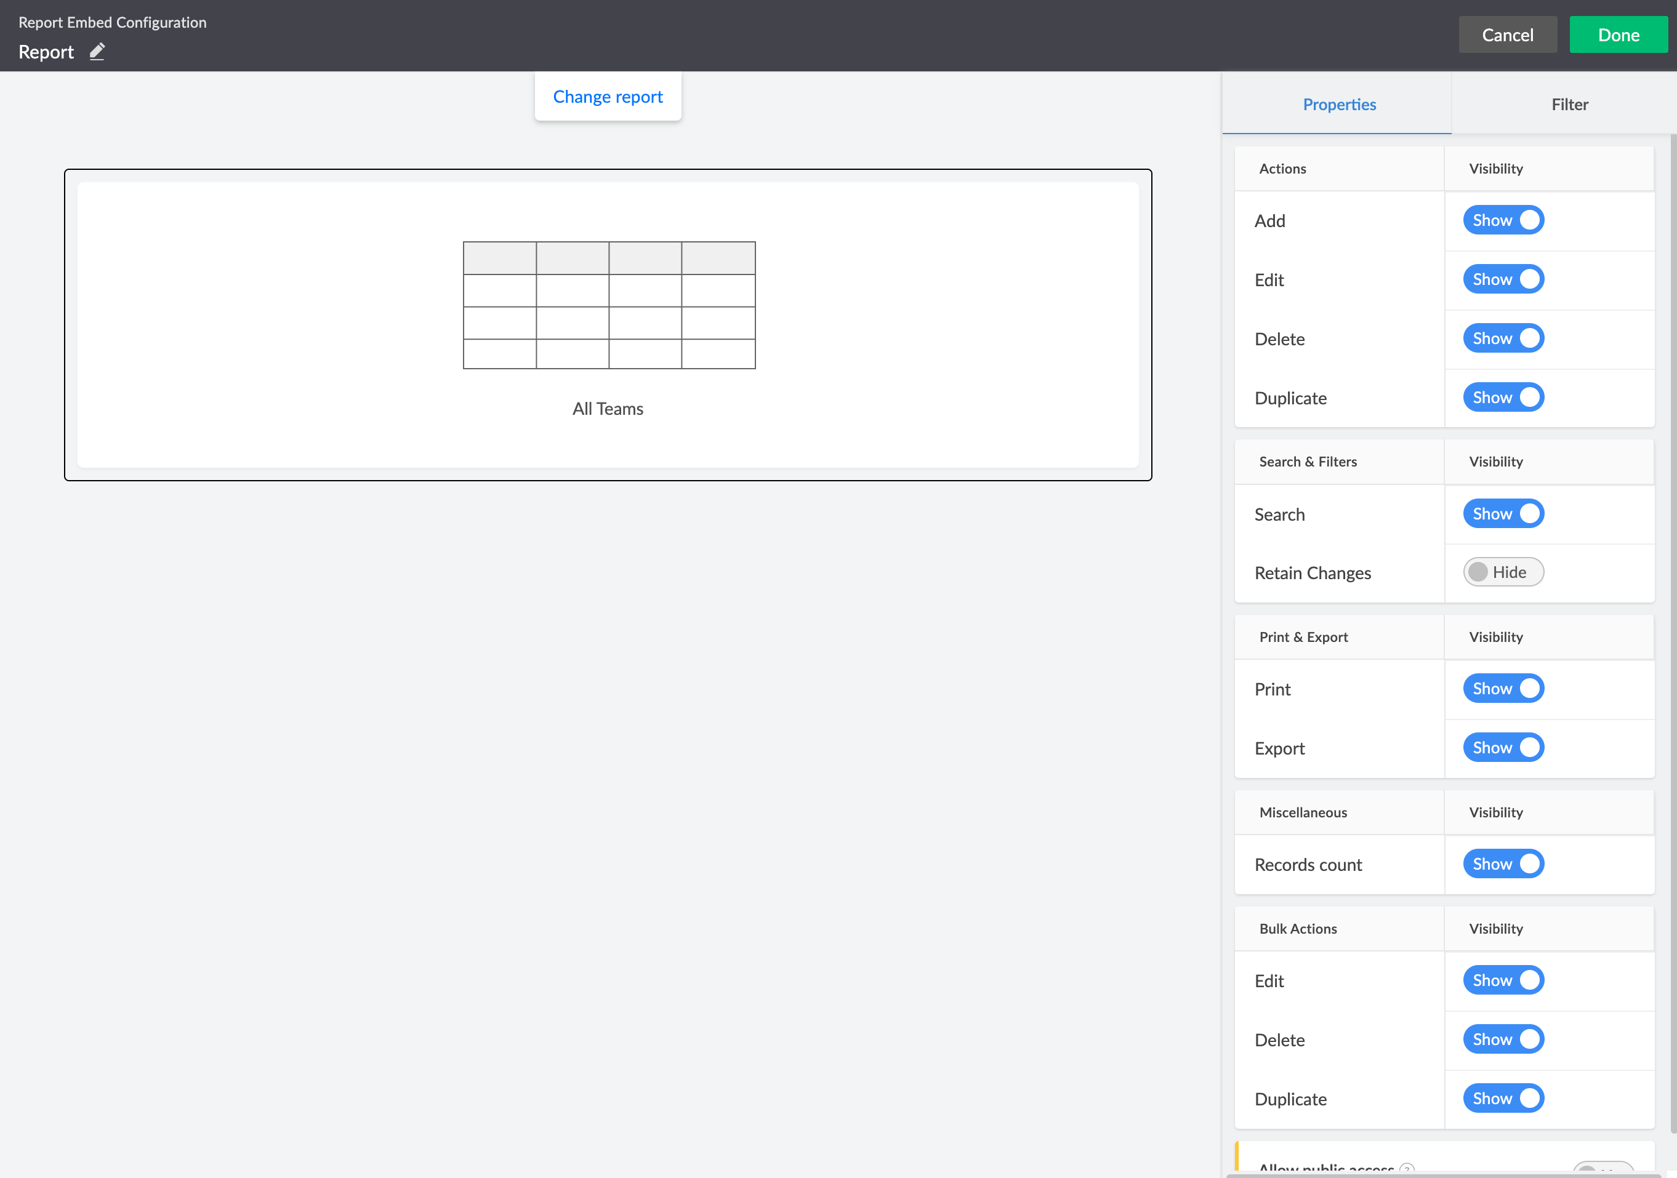Toggle Records count visibility
The height and width of the screenshot is (1178, 1677).
[1502, 864]
